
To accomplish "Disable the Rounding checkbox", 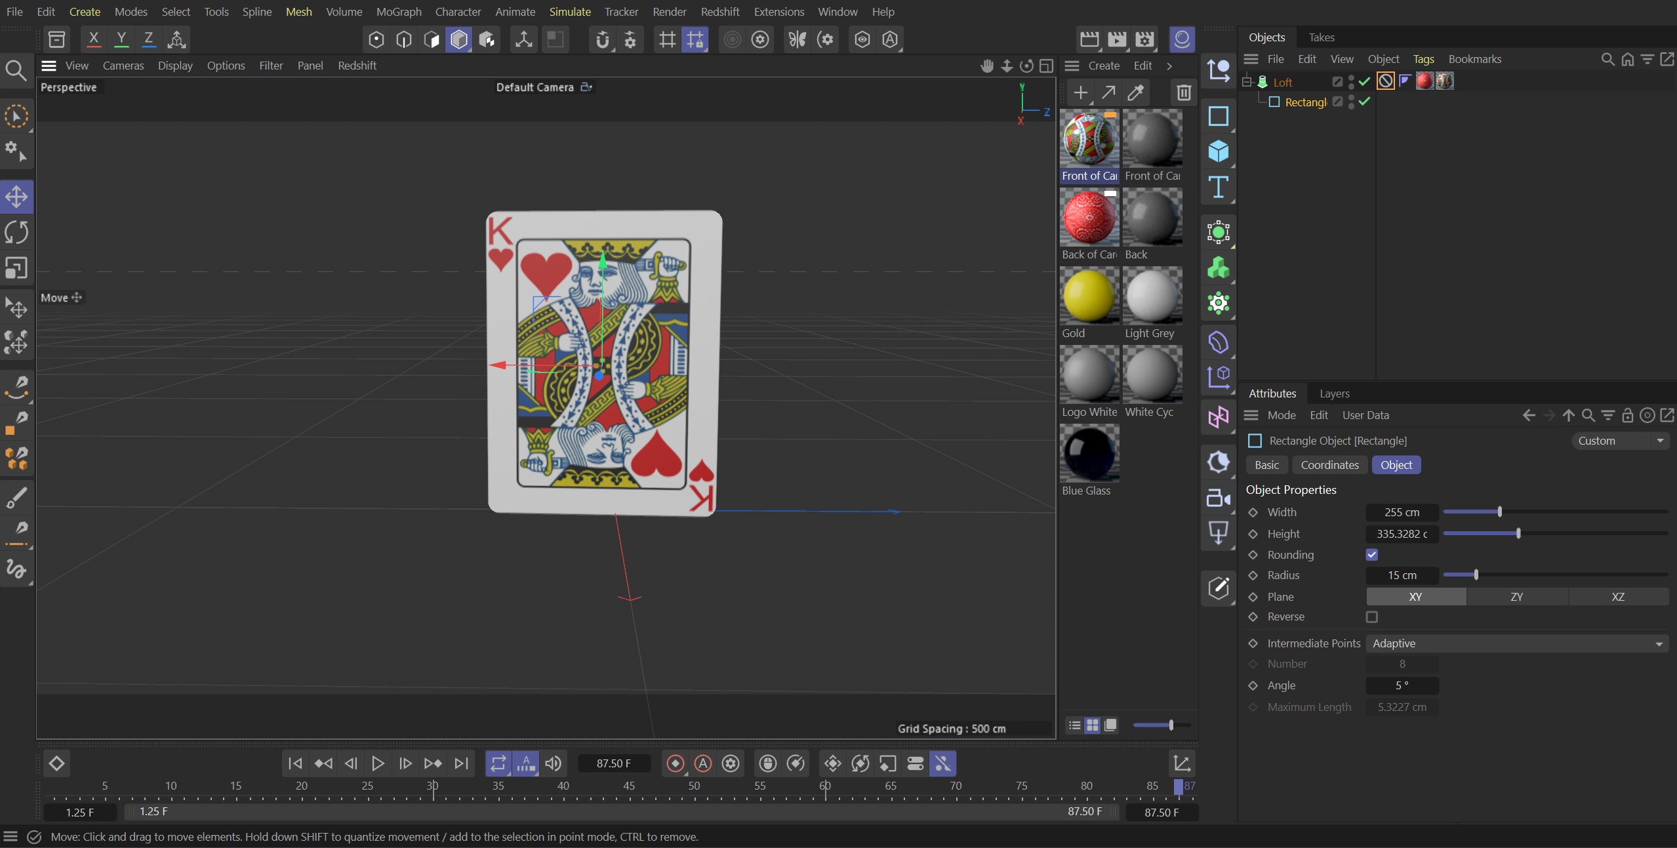I will [x=1371, y=554].
